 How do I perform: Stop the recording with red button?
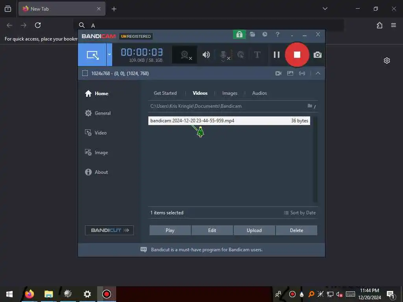(x=297, y=55)
